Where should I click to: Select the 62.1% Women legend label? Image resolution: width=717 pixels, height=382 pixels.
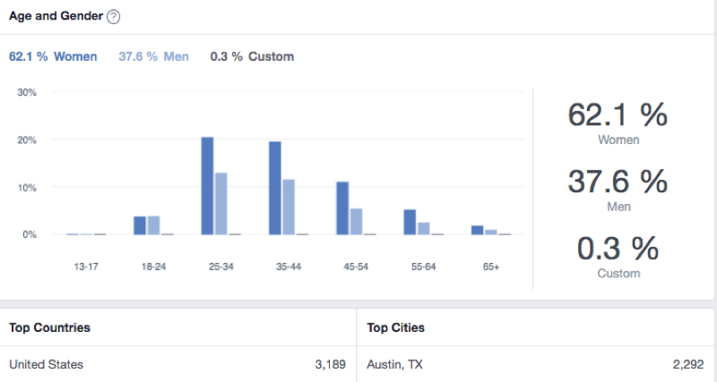coord(53,56)
